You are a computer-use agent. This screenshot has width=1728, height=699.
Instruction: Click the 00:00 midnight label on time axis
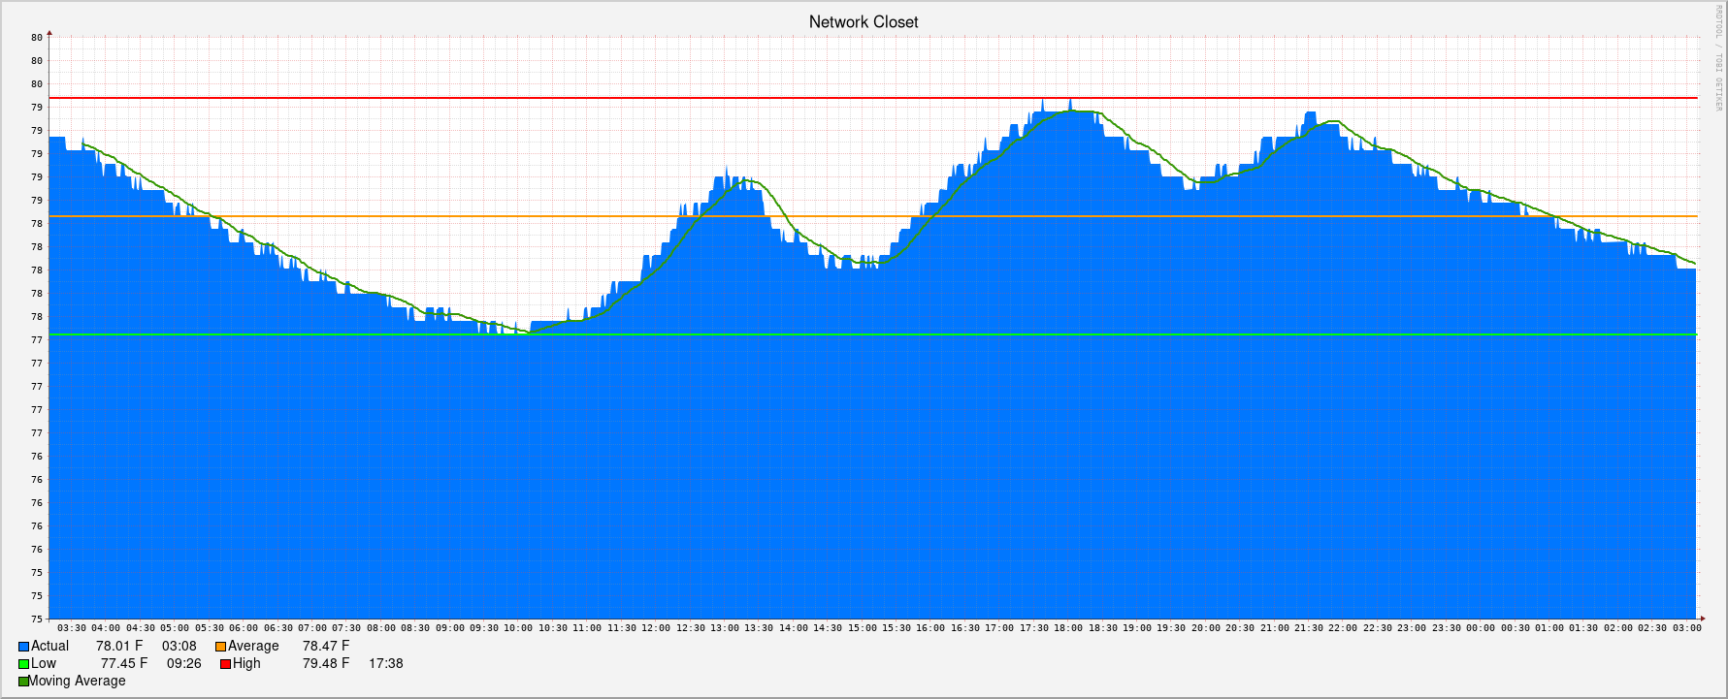coord(1481,628)
